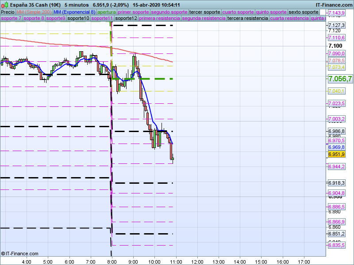Viewport: 354px width, 265px height.
Task: Click the green 7.056,7 price tag
Action: click(340, 79)
